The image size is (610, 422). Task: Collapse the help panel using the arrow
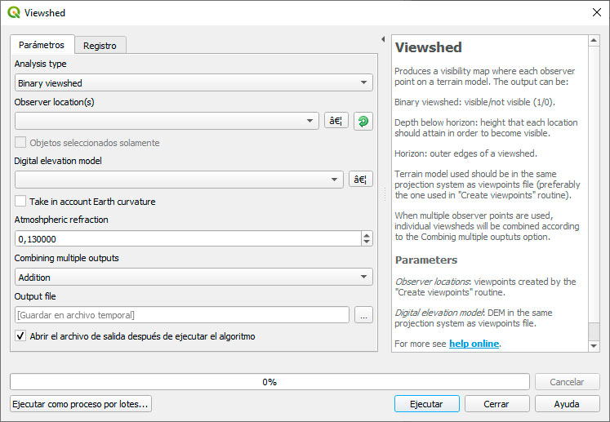(383, 39)
